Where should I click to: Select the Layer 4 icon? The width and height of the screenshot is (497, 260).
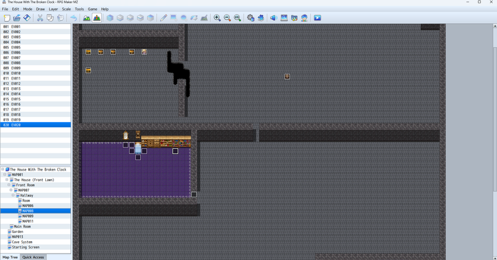tap(150, 18)
